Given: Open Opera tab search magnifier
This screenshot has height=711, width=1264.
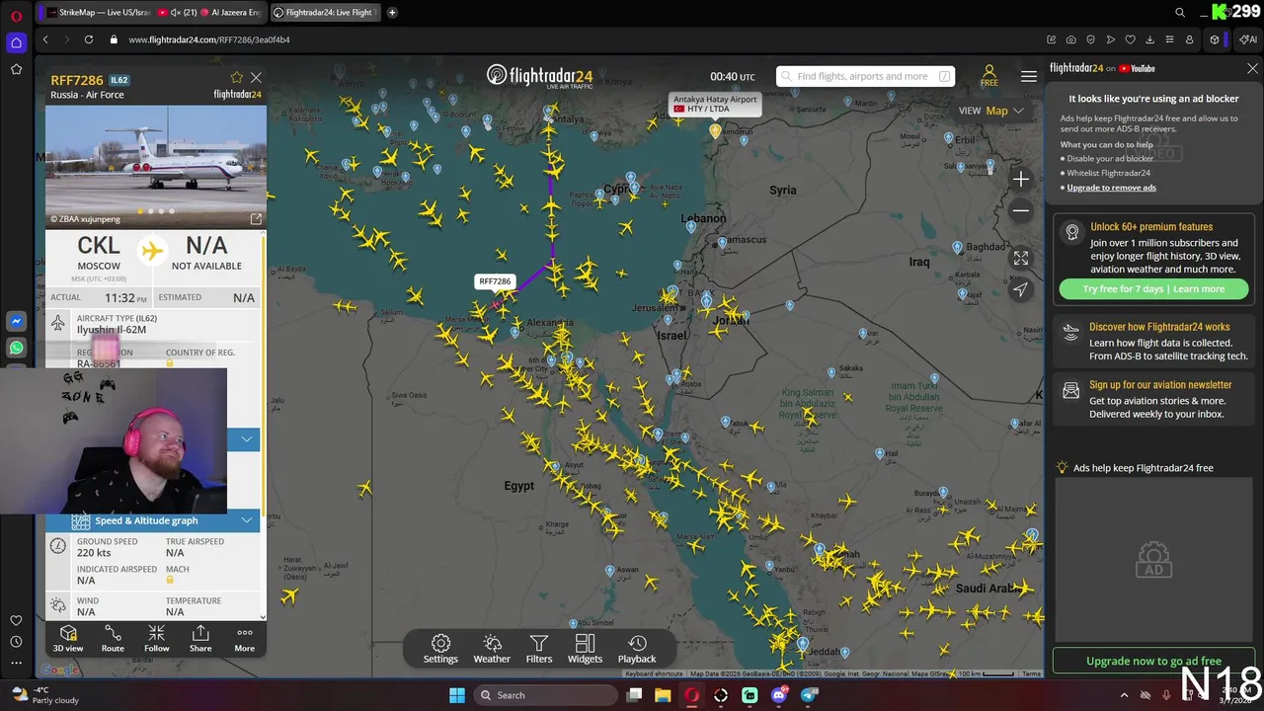Looking at the screenshot, I should tap(1180, 13).
